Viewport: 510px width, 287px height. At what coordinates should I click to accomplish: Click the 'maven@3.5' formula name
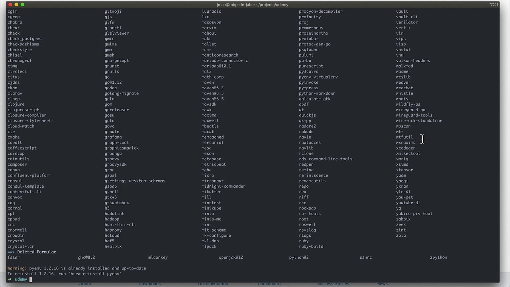point(212,99)
